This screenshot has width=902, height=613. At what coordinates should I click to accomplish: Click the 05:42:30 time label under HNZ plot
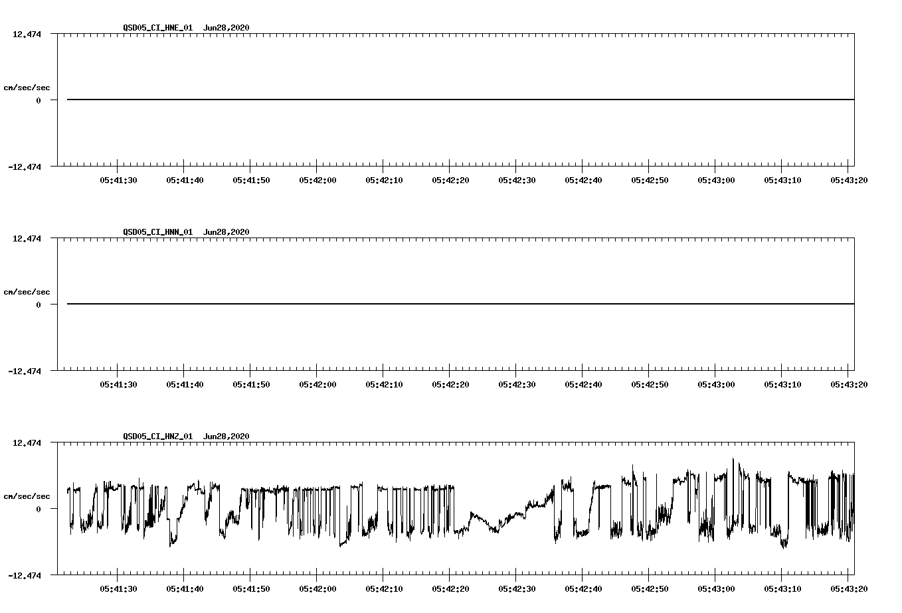517,588
